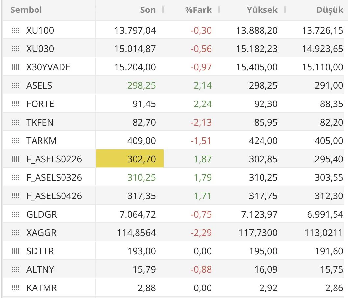The image size is (348, 298).
Task: Select the ALTNY symbol name
Action: coord(40,270)
